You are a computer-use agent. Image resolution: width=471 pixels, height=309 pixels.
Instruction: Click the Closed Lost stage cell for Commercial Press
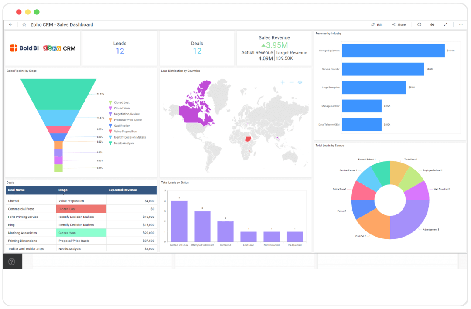click(x=81, y=209)
